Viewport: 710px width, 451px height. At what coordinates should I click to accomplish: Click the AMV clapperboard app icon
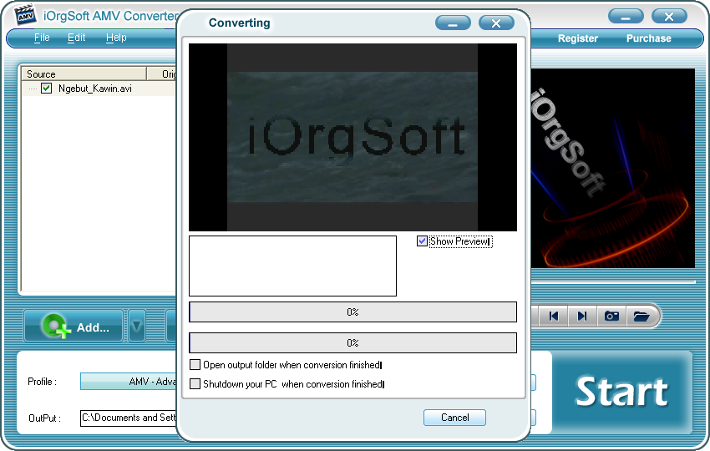25,15
